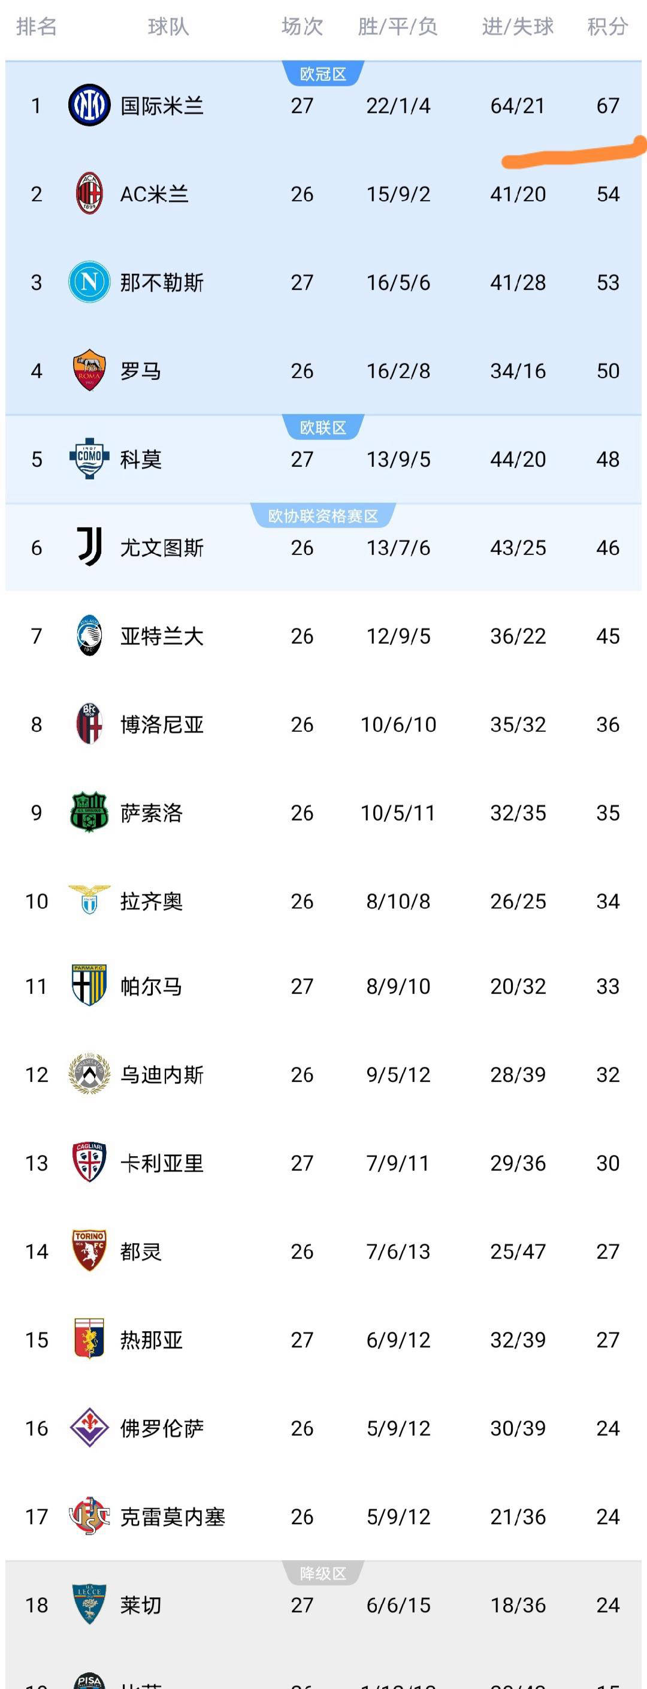
Task: Open team name 博洛尼亚
Action: [x=162, y=725]
